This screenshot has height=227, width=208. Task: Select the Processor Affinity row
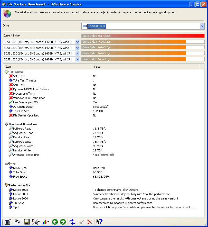pos(103,94)
